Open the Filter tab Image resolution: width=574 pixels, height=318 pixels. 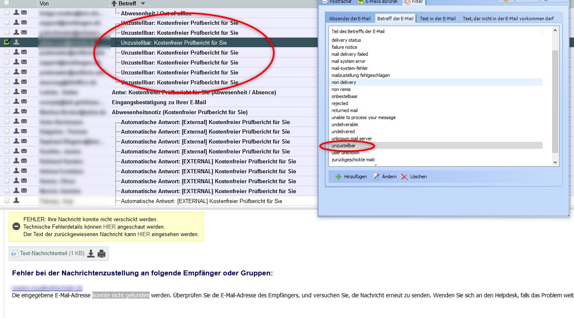(x=413, y=2)
